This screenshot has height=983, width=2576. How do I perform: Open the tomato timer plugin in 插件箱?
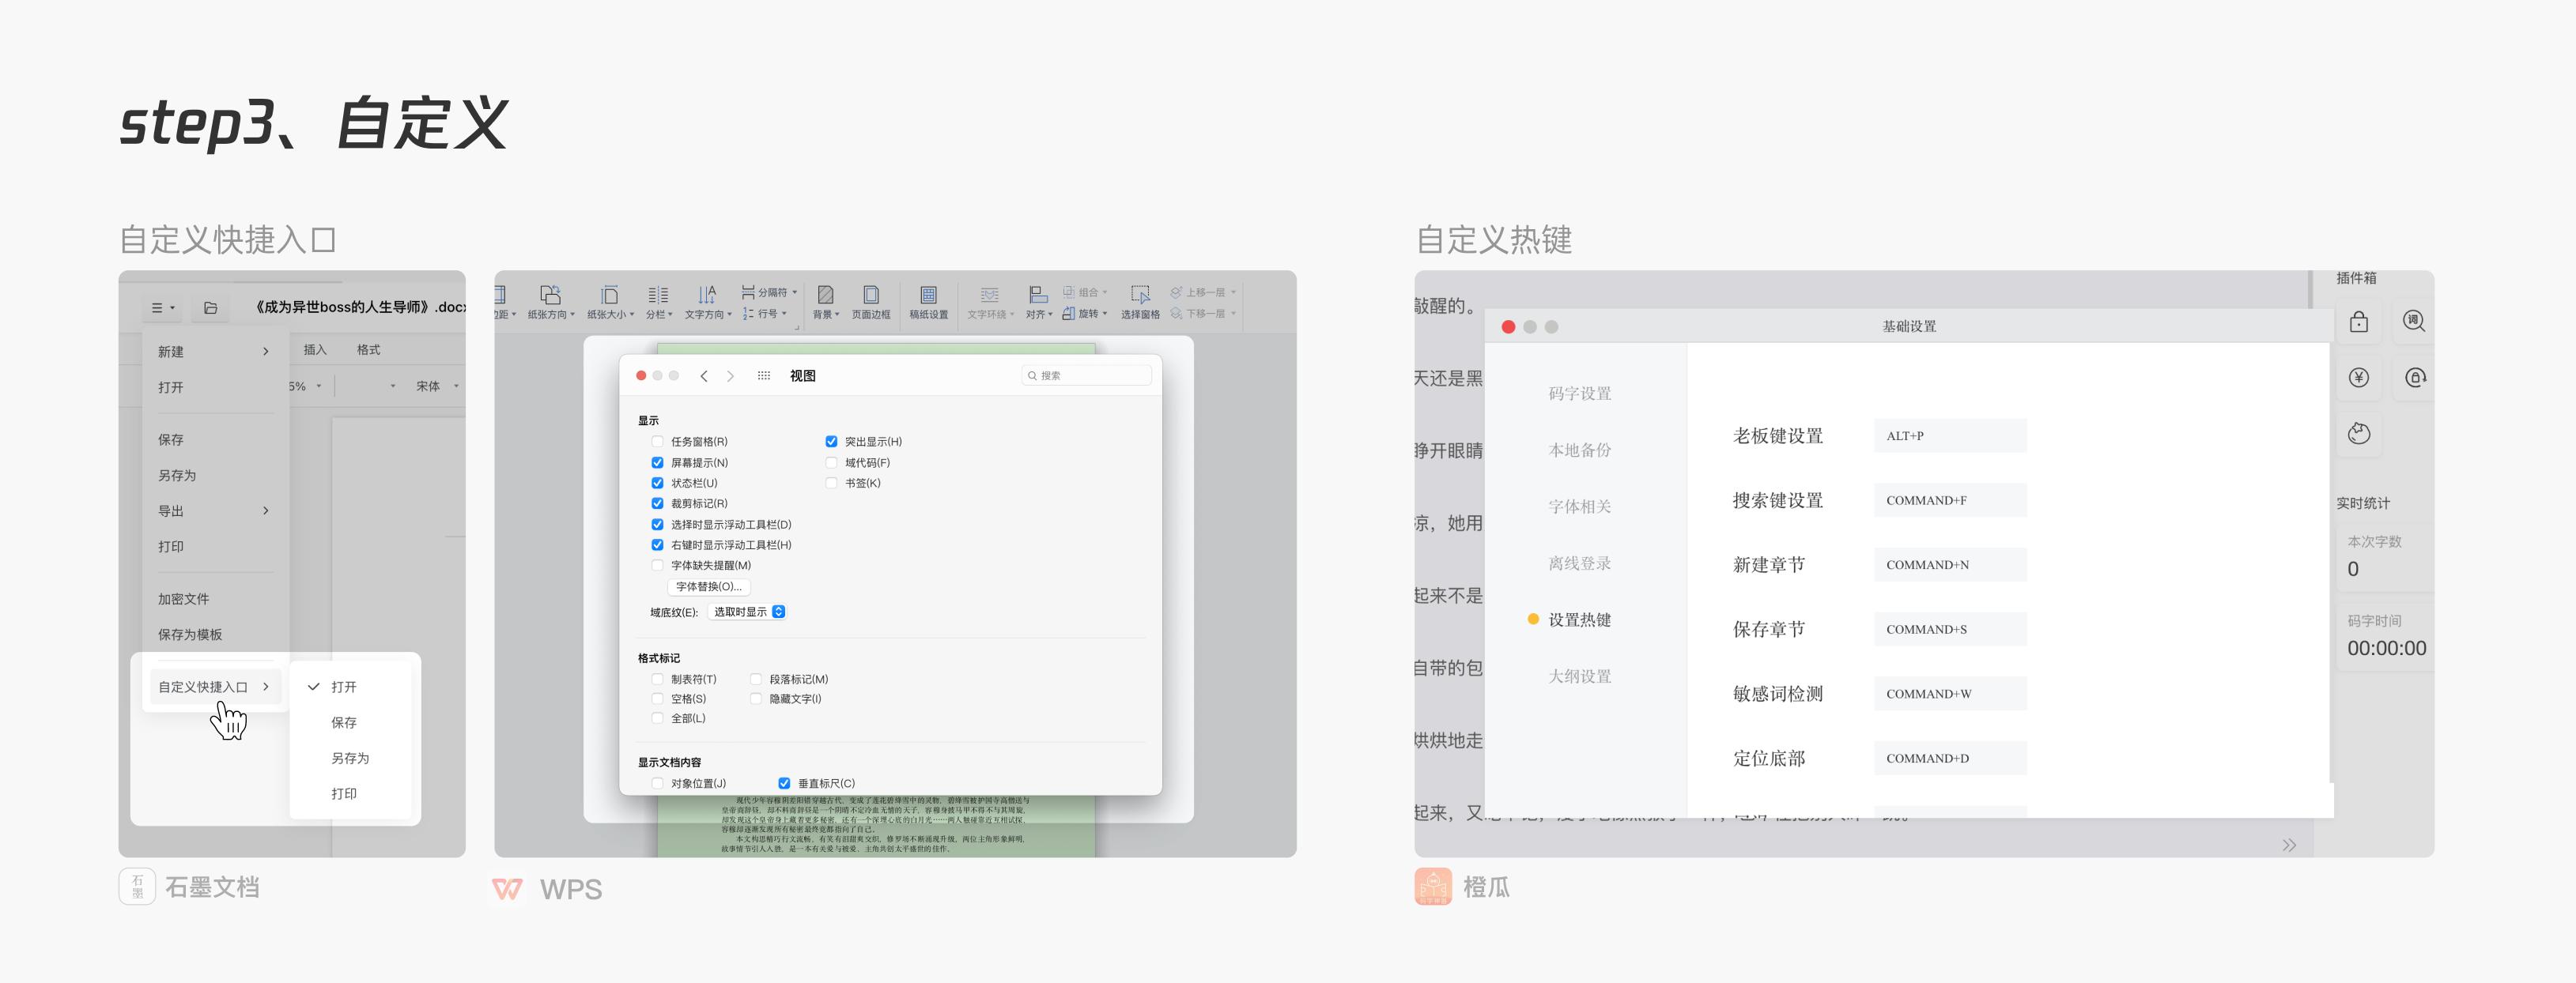(x=2358, y=431)
